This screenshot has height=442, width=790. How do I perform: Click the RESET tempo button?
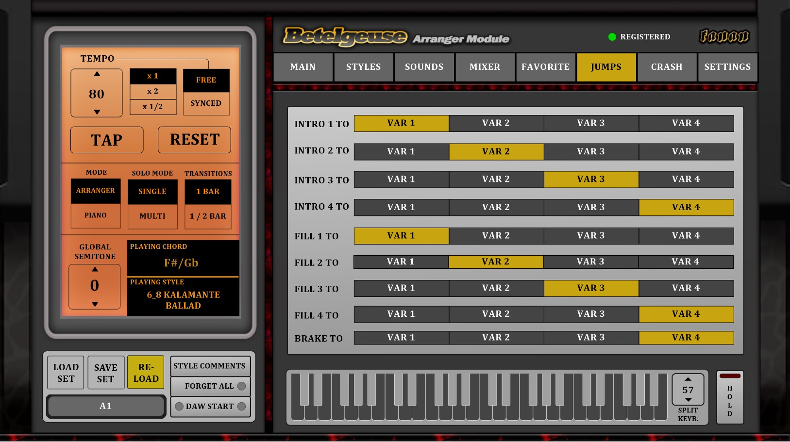(x=194, y=140)
